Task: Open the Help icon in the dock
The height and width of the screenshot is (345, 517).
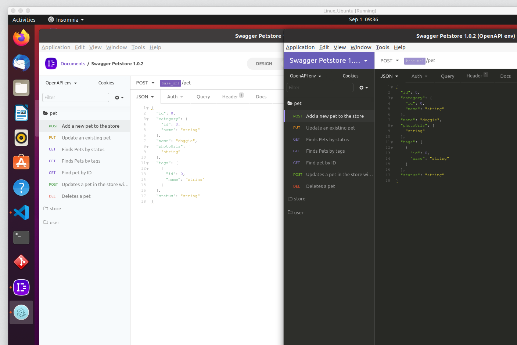Action: [21, 188]
